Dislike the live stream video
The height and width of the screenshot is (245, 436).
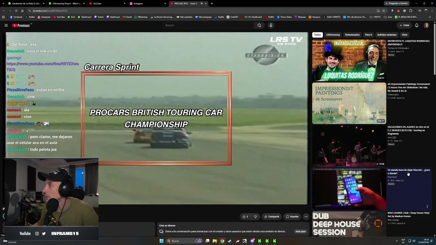[x=255, y=217]
